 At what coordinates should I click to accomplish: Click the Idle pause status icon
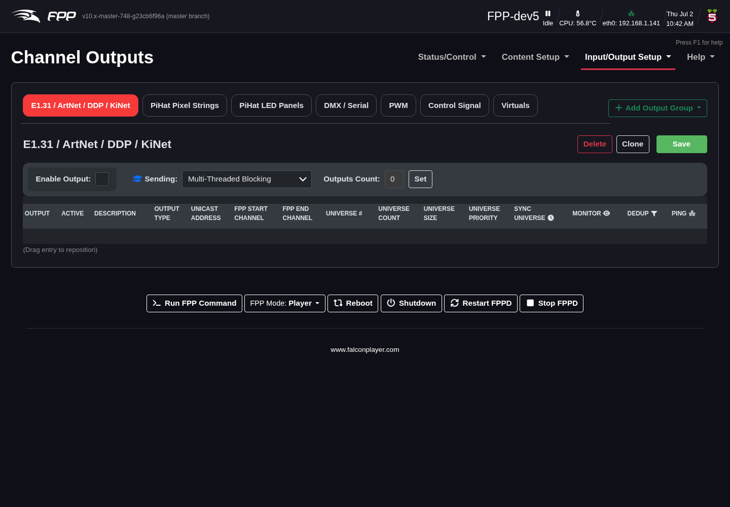(x=547, y=13)
